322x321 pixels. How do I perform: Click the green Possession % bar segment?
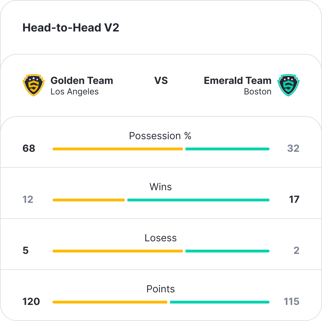pos(227,149)
